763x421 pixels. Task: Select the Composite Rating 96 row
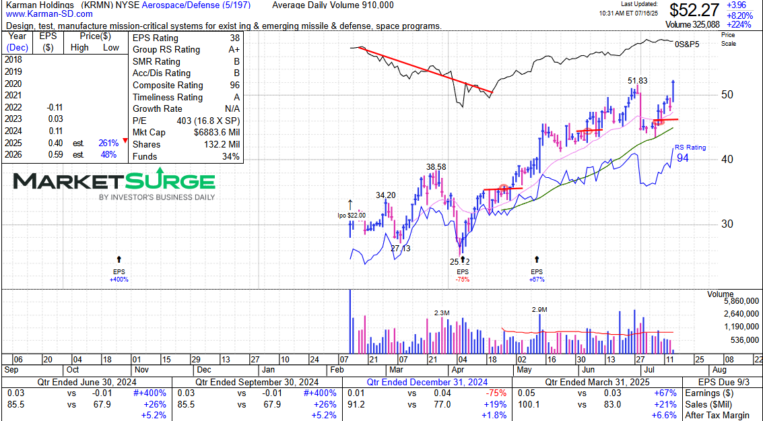(187, 85)
